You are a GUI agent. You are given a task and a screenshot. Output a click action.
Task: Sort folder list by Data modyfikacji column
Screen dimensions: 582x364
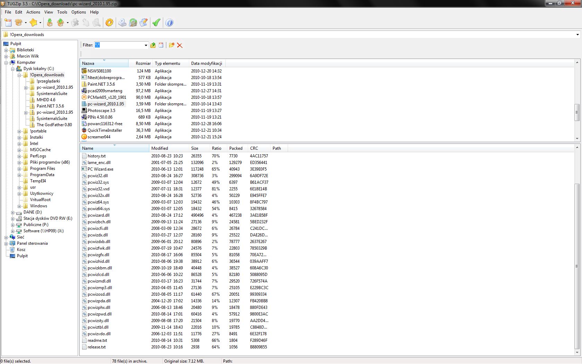point(208,63)
